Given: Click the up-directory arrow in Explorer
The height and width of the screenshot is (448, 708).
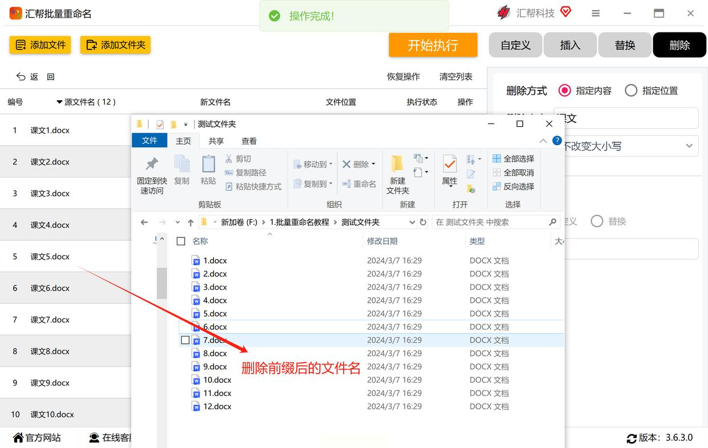Looking at the screenshot, I should pyautogui.click(x=190, y=223).
